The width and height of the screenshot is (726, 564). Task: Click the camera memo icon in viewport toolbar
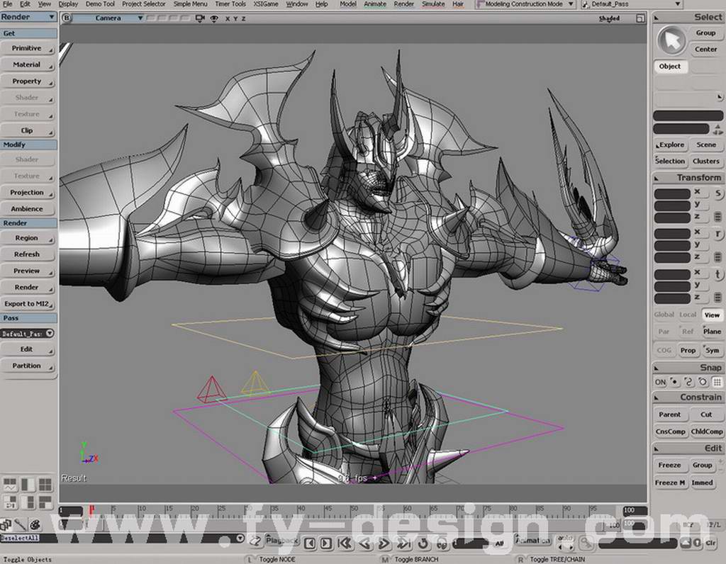pos(200,18)
